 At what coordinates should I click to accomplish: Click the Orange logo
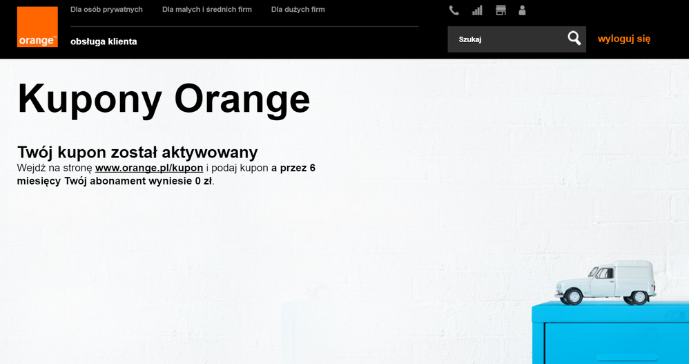(x=37, y=27)
